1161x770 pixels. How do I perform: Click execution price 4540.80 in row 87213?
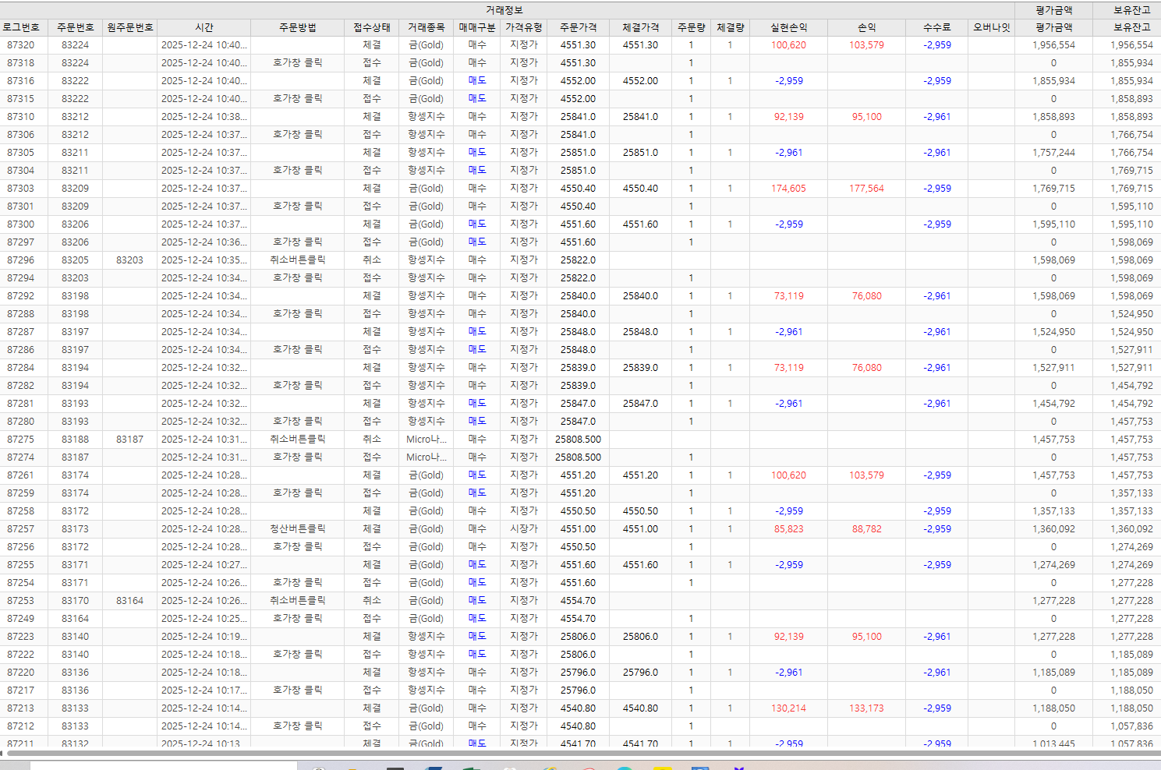point(641,708)
